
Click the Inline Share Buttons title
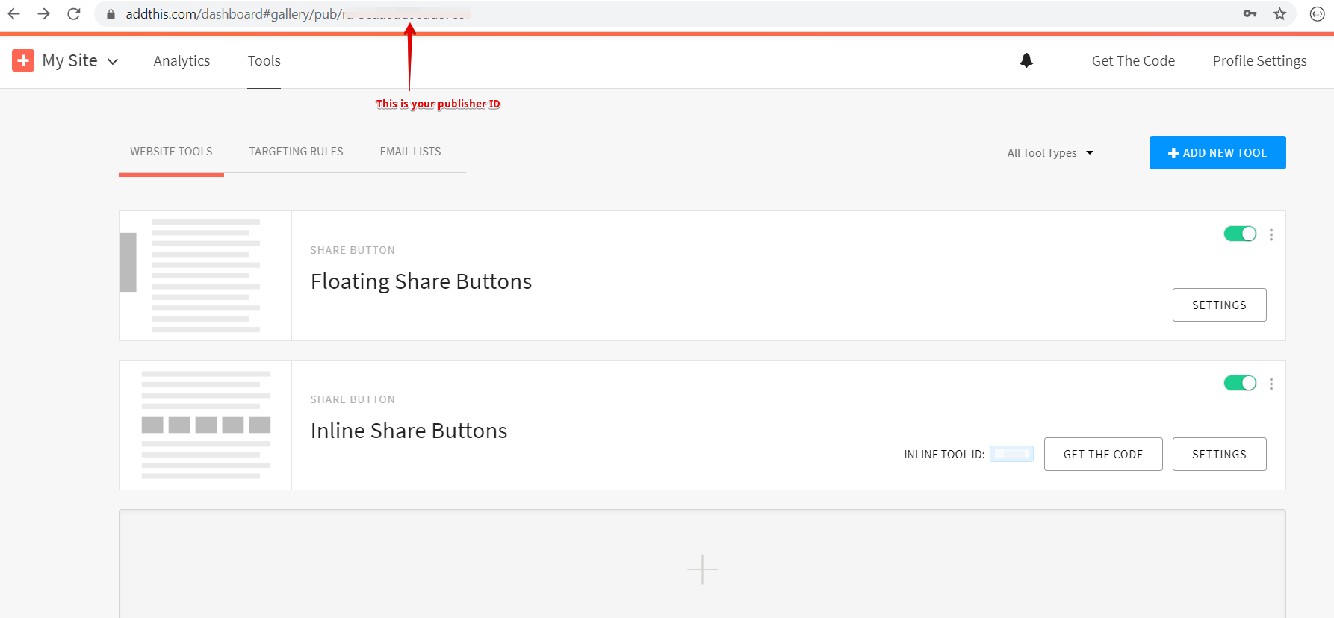[x=409, y=431]
